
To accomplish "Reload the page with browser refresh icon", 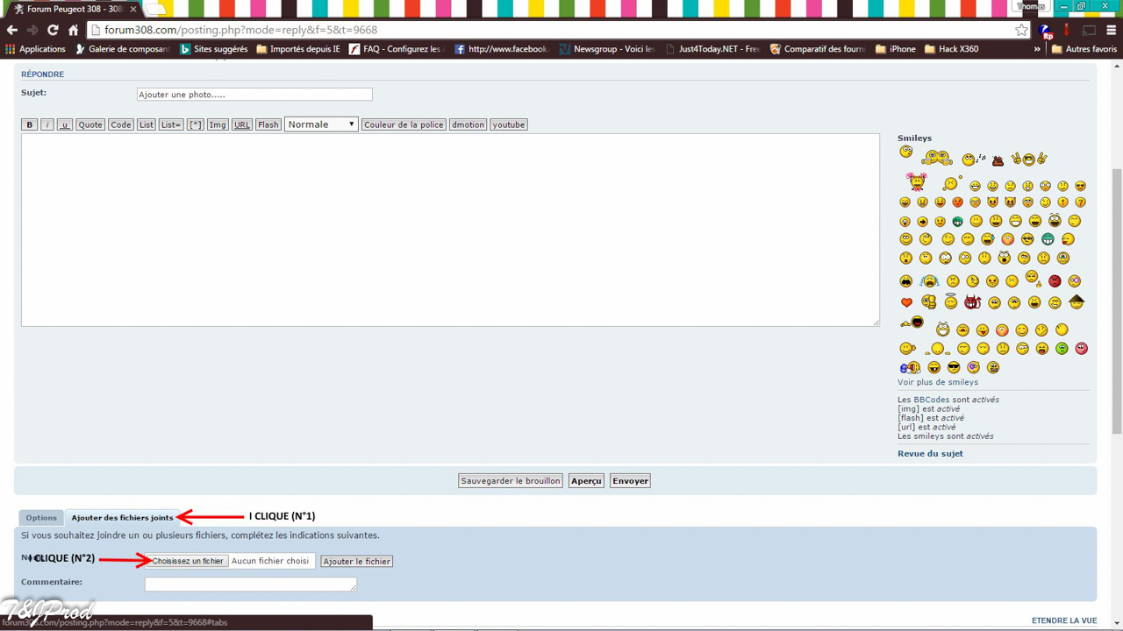I will 52,30.
